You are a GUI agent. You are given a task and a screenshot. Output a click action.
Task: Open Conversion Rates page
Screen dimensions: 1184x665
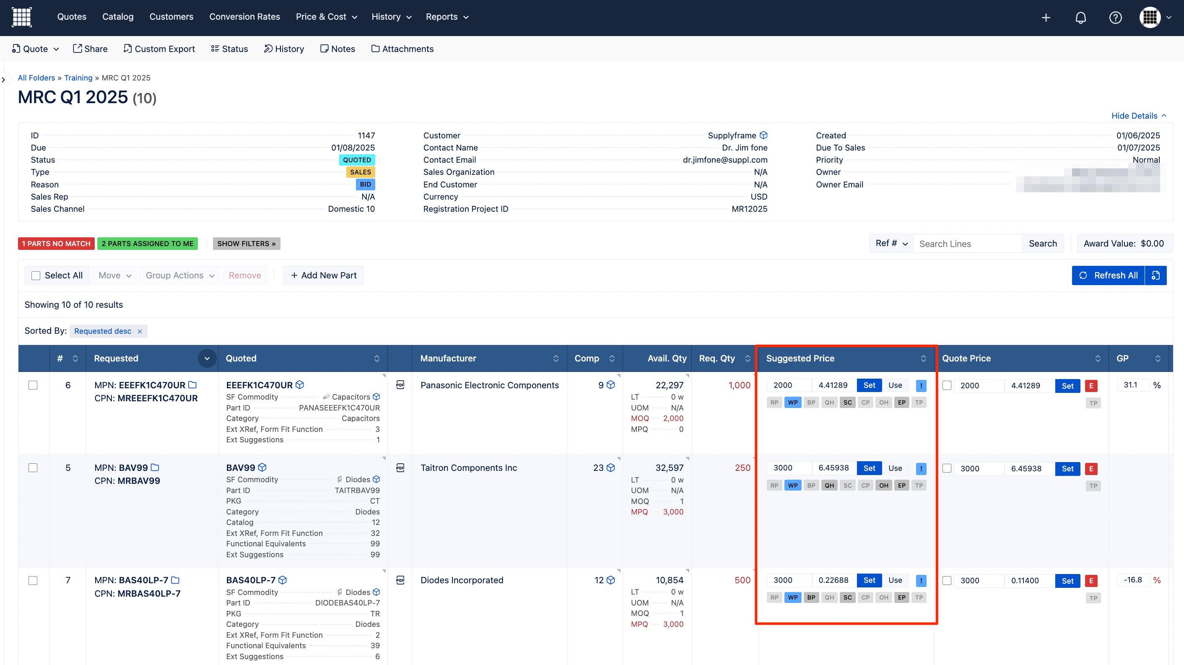coord(244,17)
